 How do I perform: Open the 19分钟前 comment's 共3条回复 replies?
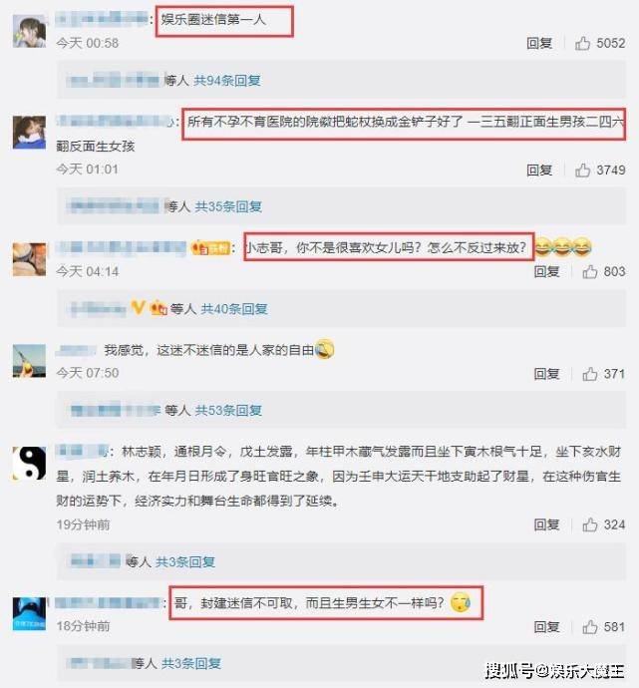coord(185,561)
